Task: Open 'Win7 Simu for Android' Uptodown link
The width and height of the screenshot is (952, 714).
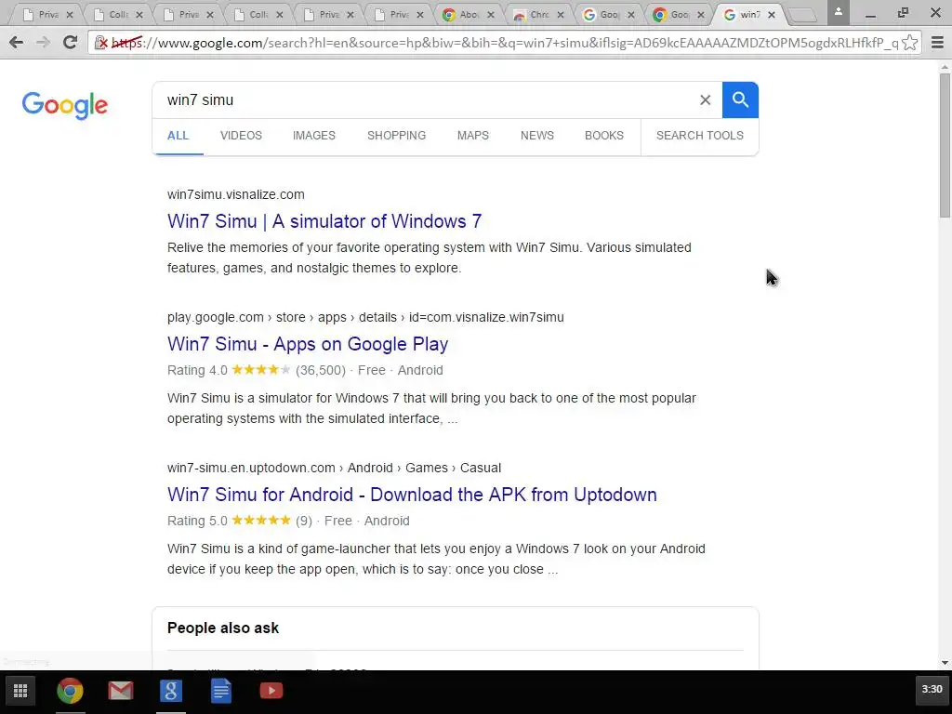Action: [x=412, y=495]
